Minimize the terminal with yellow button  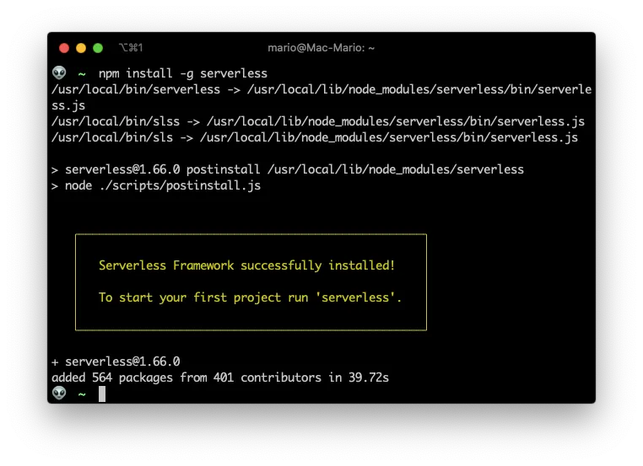coord(81,48)
